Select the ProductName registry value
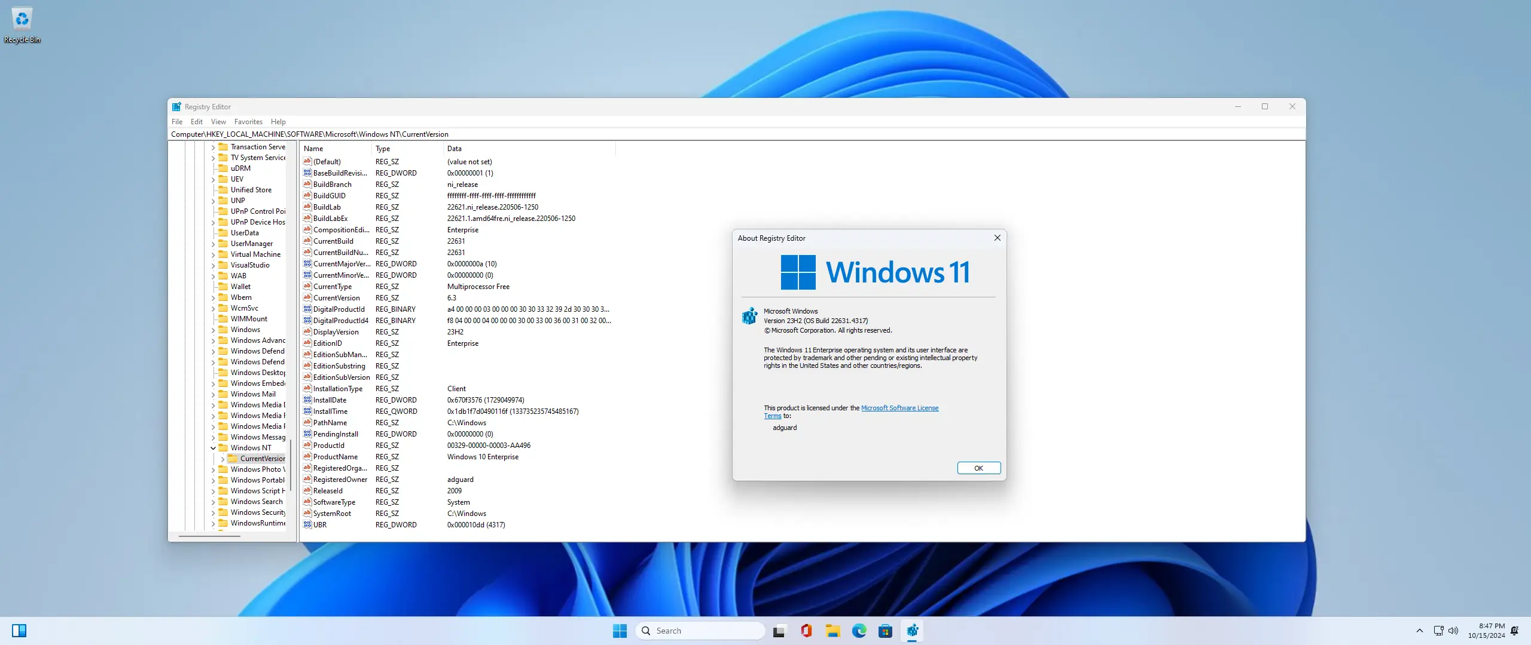Image resolution: width=1531 pixels, height=645 pixels. click(x=335, y=457)
